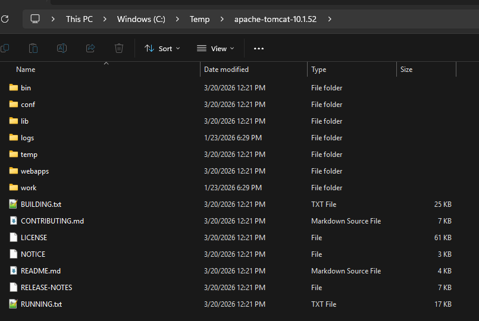Go to Temp in the breadcrumb path
The width and height of the screenshot is (479, 321).
pyautogui.click(x=199, y=19)
